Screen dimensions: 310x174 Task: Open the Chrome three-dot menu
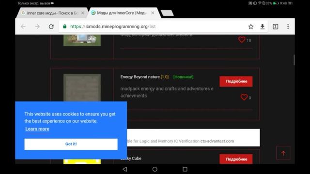[288, 27]
